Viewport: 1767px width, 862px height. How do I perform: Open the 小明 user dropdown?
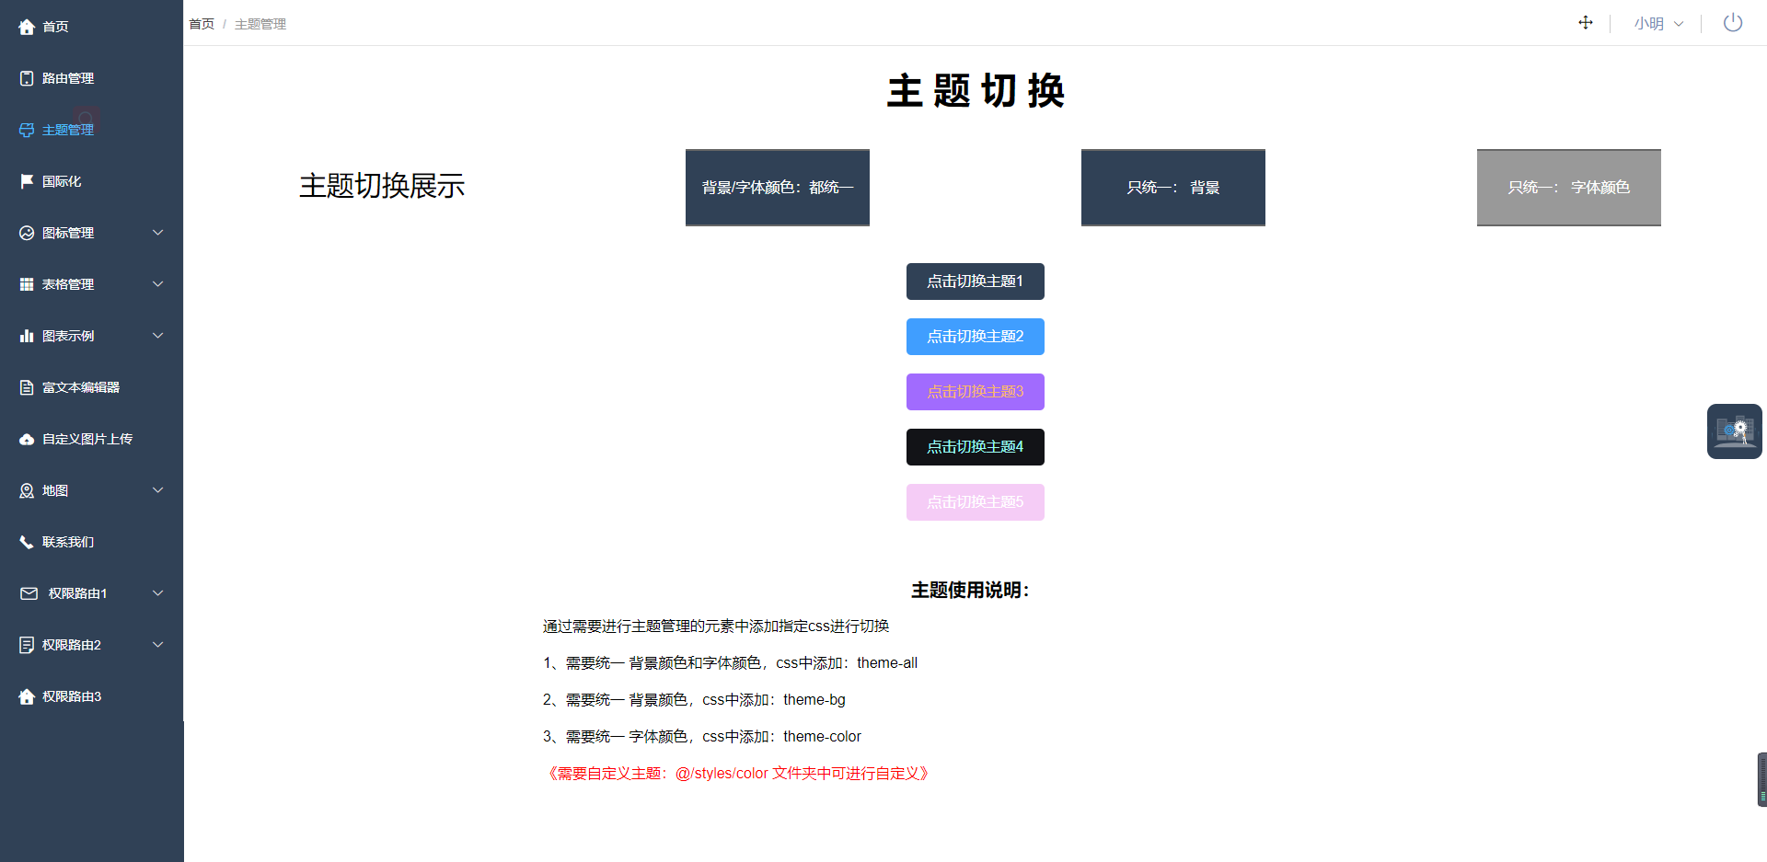pyautogui.click(x=1658, y=24)
